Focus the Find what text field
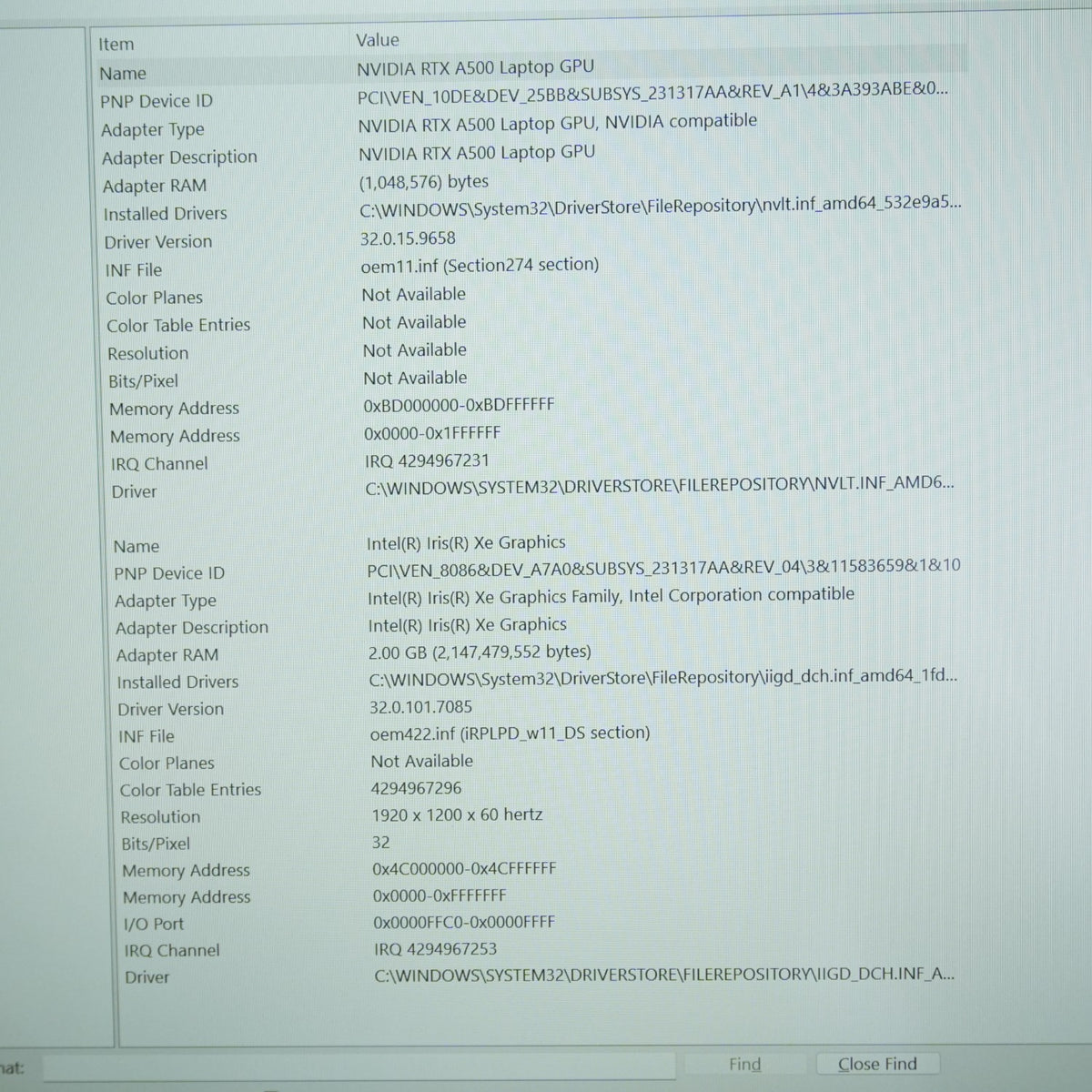Viewport: 1092px width, 1092px height. coord(359,1066)
